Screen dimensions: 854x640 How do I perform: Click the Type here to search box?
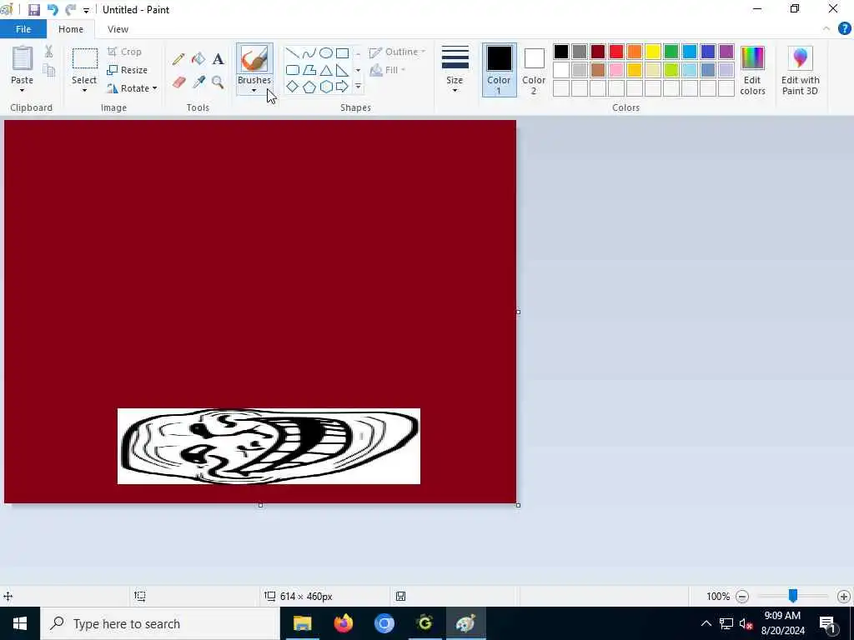(160, 623)
